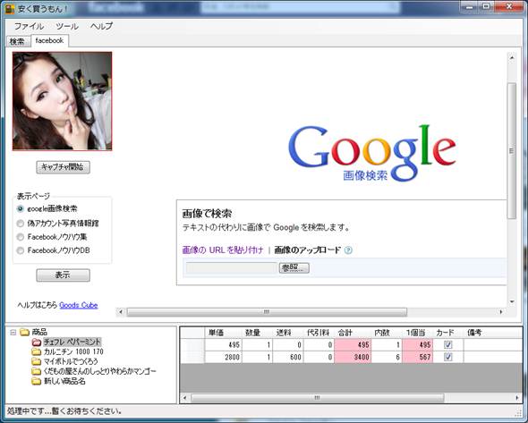528x423 pixels.
Task: Open the ファイル menu
Action: coord(29,26)
